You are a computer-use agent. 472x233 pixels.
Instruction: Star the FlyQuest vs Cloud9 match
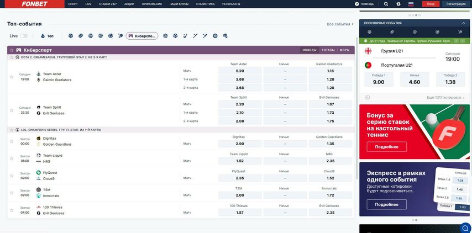coord(12,176)
